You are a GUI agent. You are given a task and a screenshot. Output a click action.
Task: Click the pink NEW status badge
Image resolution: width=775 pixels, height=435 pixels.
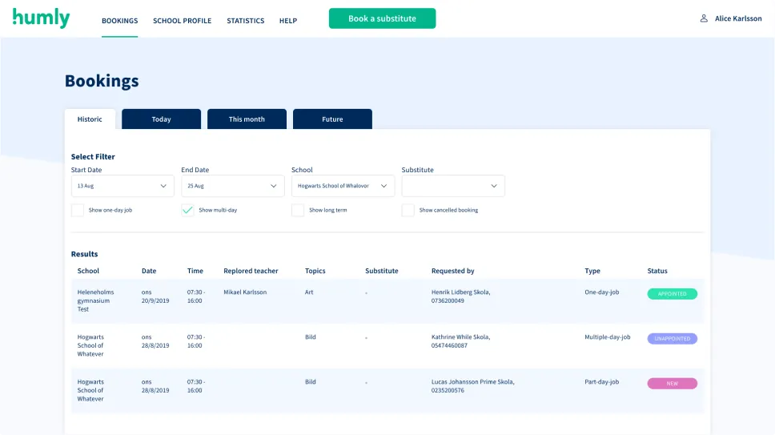pyautogui.click(x=672, y=384)
